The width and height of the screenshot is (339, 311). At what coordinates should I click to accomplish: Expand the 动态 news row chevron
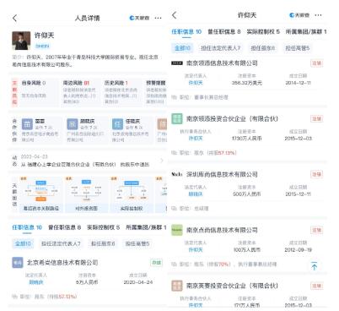[x=162, y=161]
